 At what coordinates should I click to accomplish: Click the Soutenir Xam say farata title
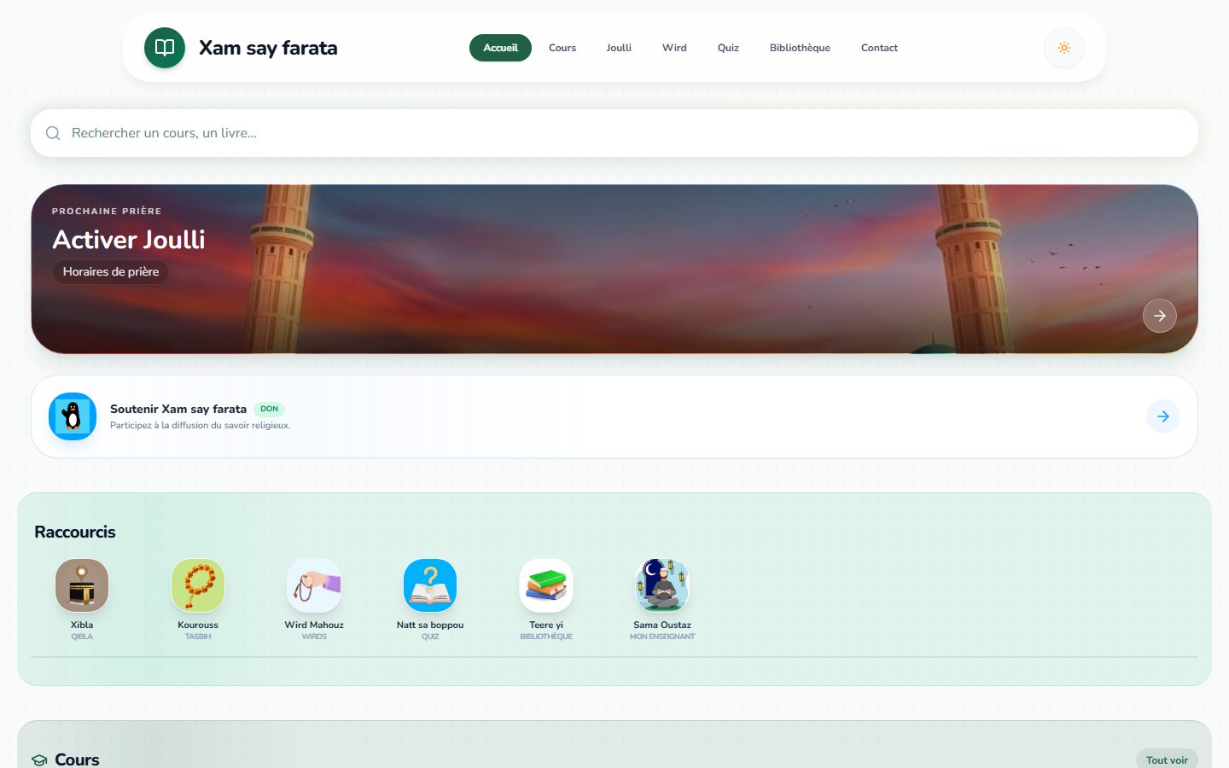[x=178, y=409]
